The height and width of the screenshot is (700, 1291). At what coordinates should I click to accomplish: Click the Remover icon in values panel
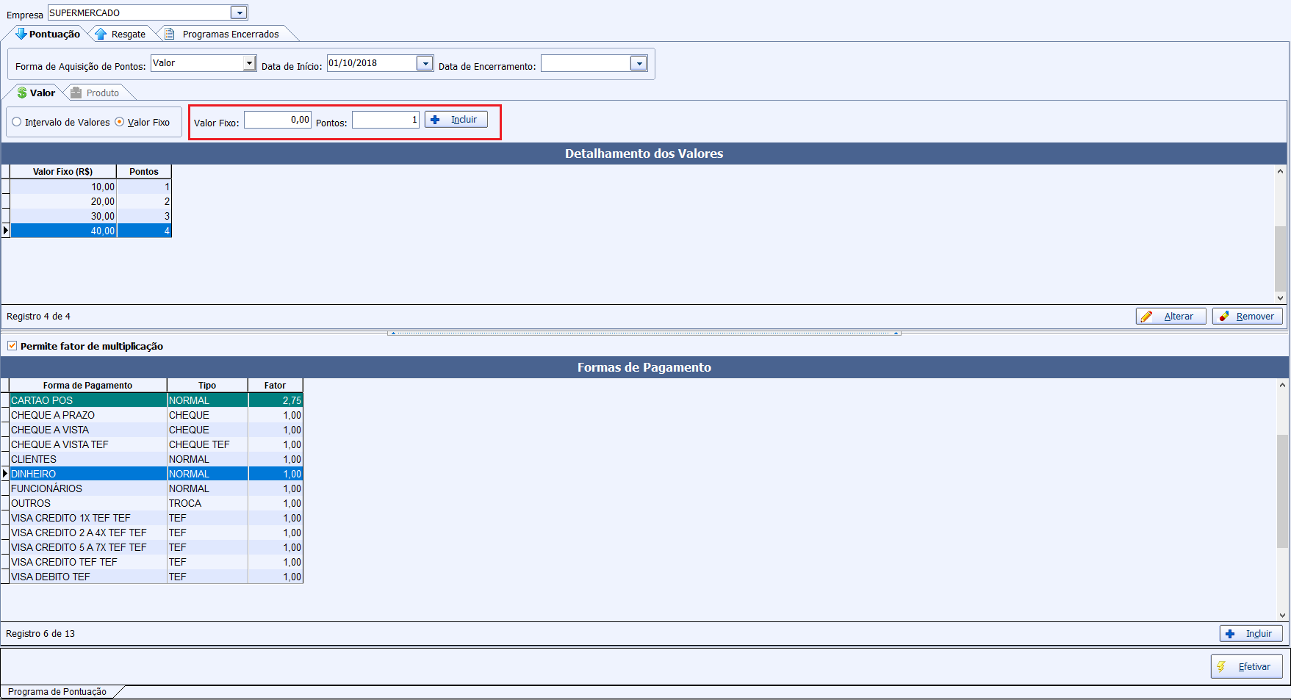(1224, 317)
